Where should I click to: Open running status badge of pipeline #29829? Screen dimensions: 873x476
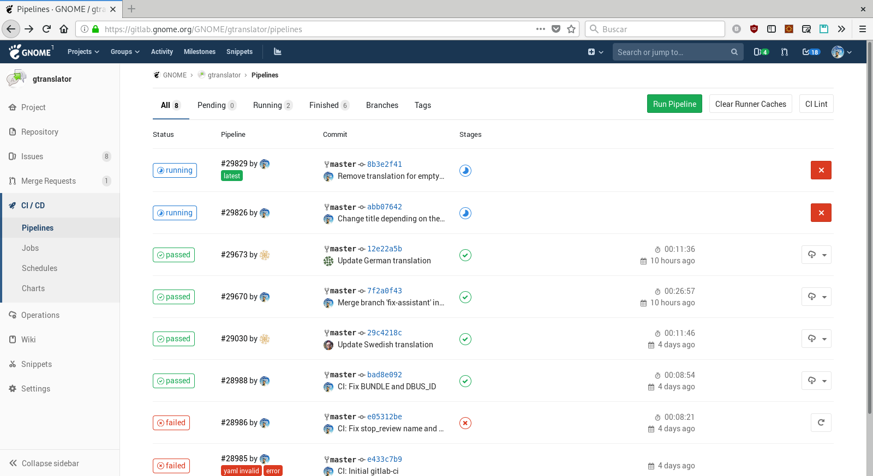pyautogui.click(x=175, y=170)
